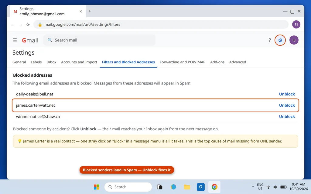
Task: Open the ENG US language indicator
Action: (260, 187)
